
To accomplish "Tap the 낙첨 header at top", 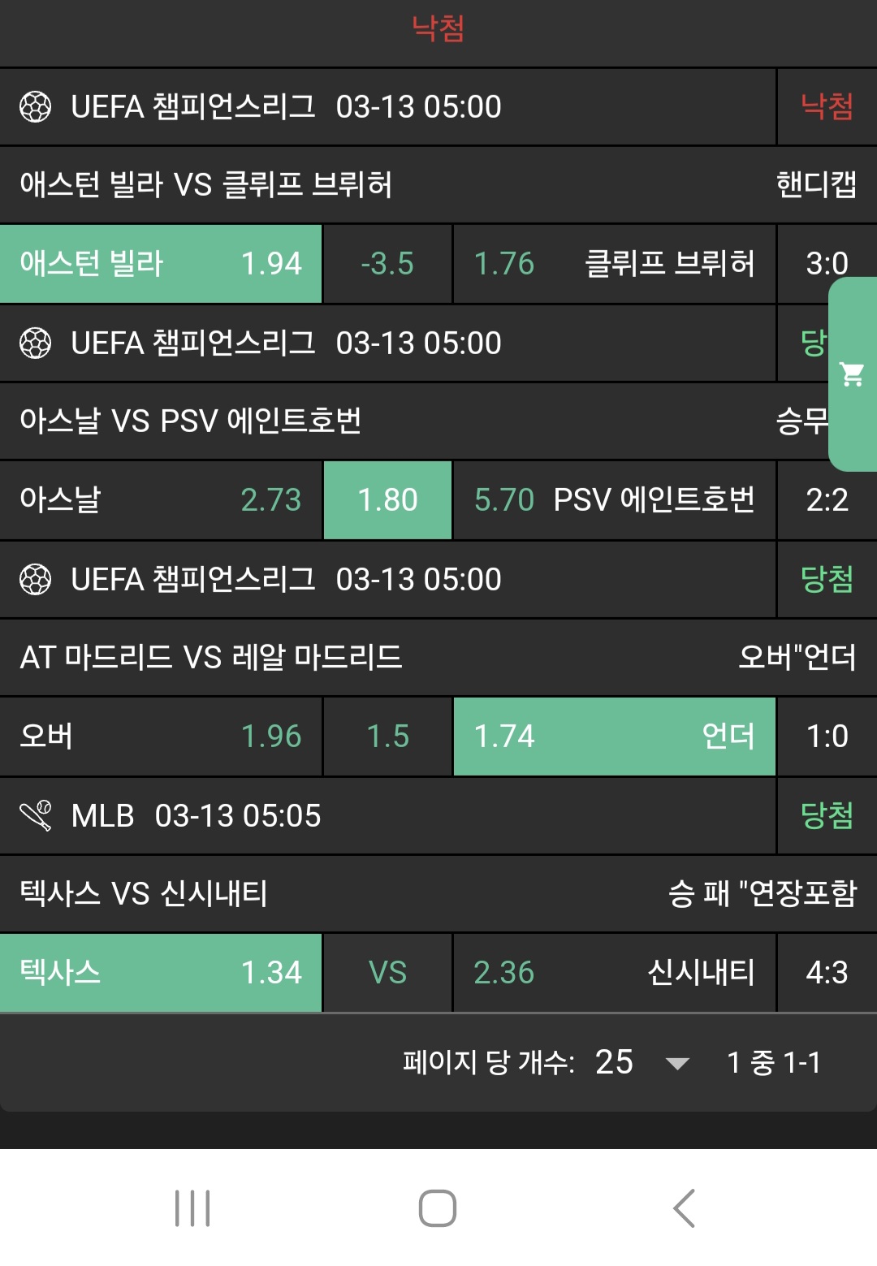I will (x=438, y=29).
